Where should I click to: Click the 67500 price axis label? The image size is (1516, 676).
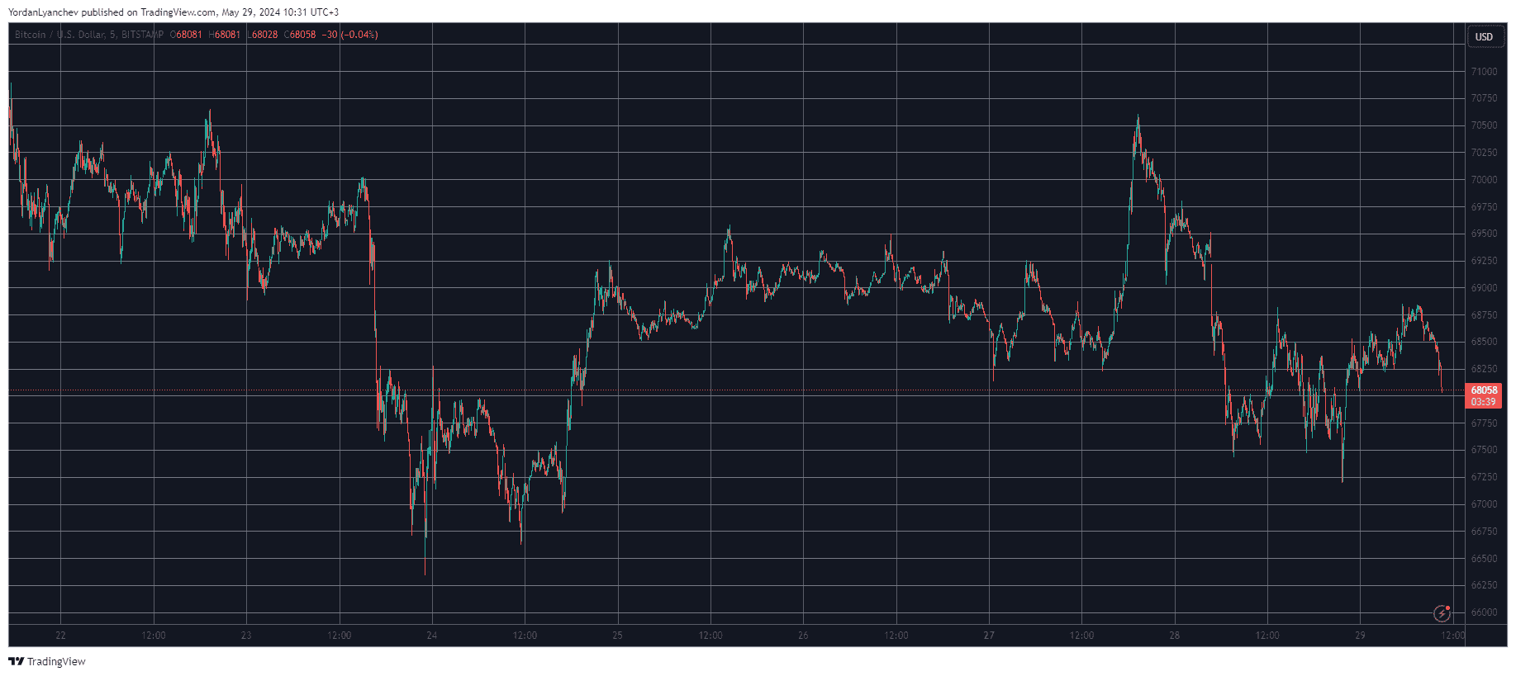(1484, 450)
